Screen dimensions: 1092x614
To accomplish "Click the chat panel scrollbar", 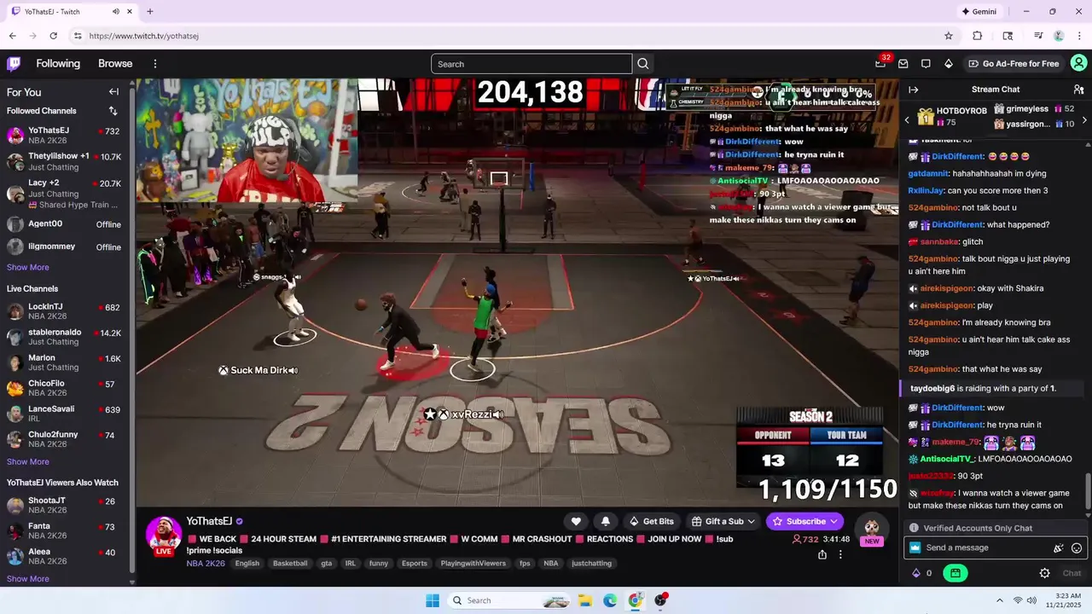I will pyautogui.click(x=1087, y=493).
